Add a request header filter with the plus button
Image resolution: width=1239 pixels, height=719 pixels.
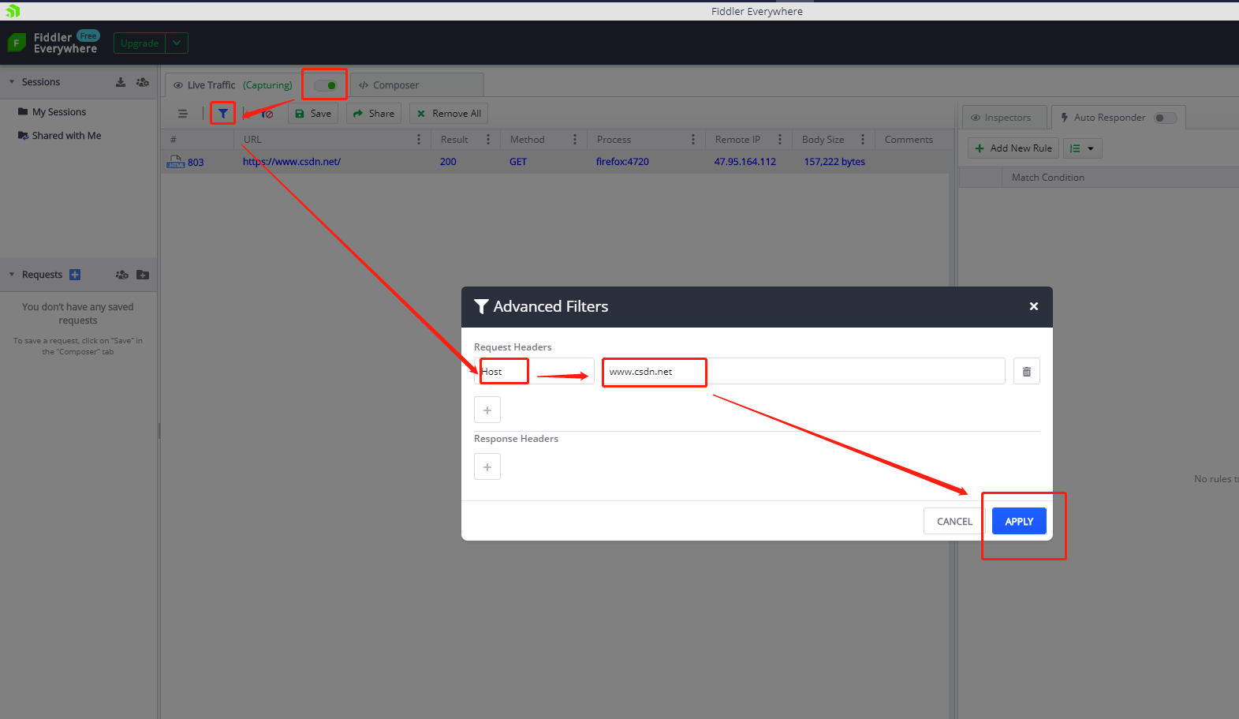(x=487, y=410)
